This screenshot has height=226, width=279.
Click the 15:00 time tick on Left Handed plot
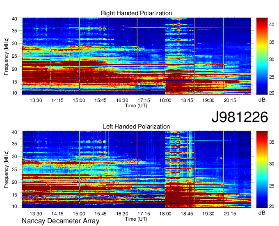click(x=79, y=214)
